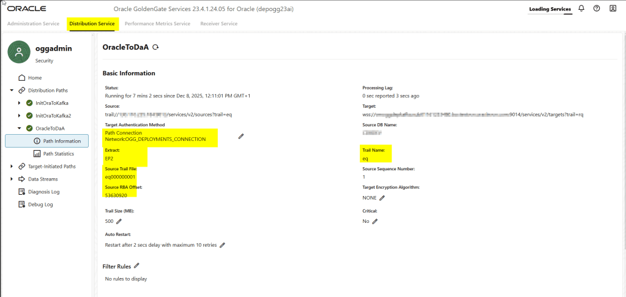Open Path Statistics in the sidebar
The width and height of the screenshot is (626, 297).
[59, 153]
